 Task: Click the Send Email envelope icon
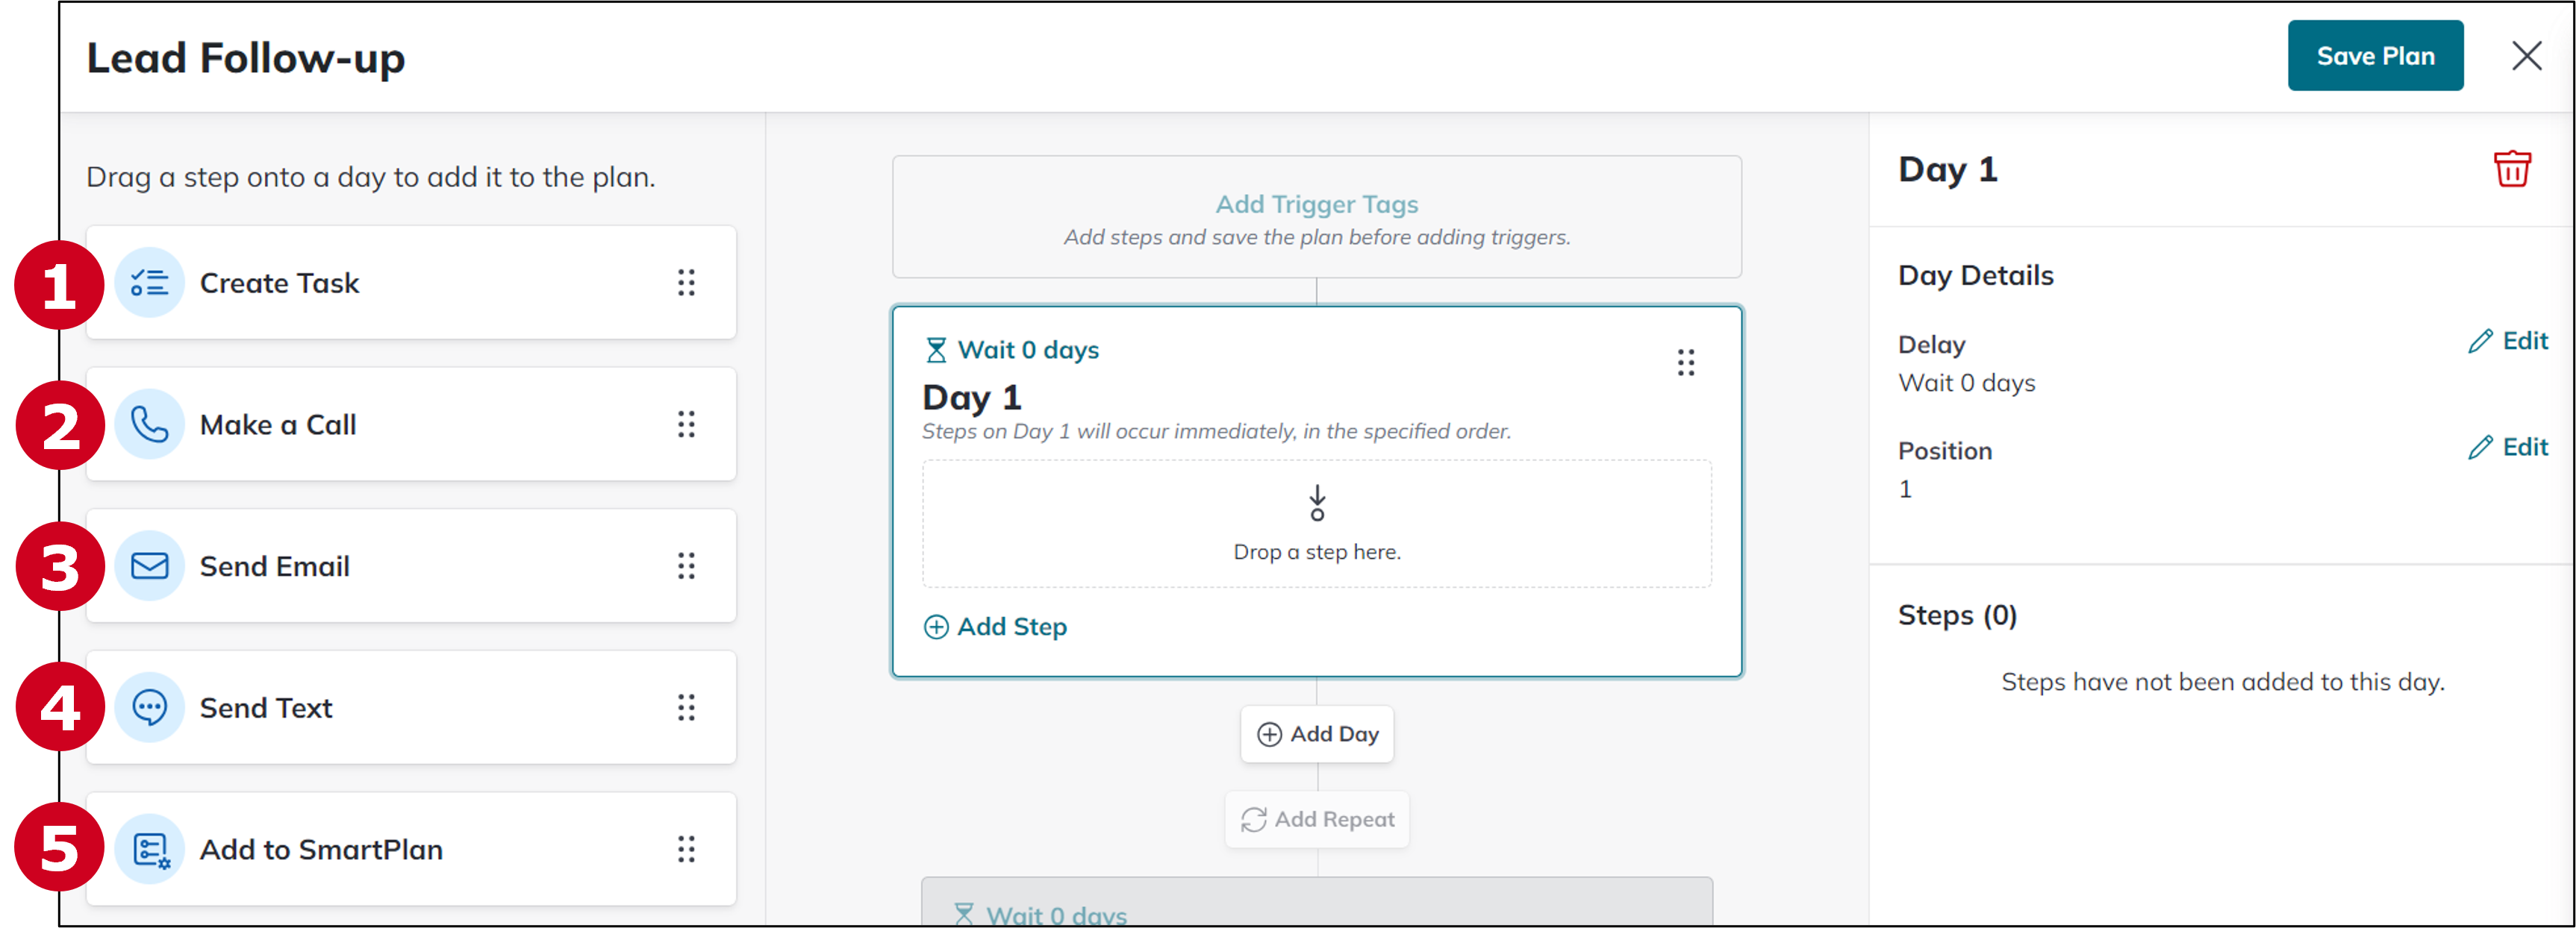[150, 566]
